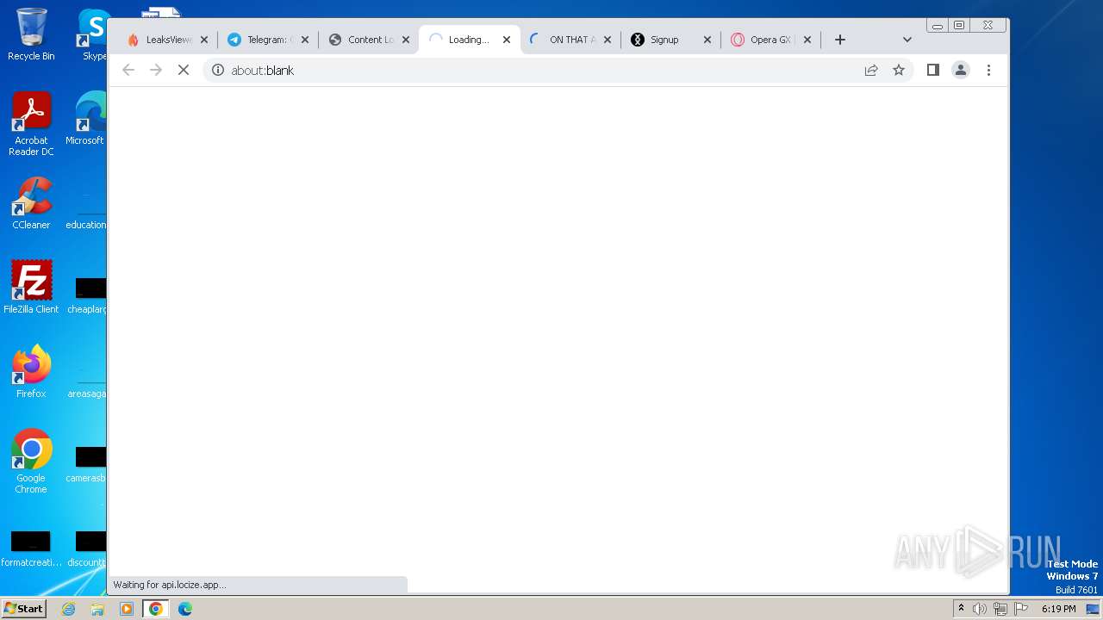
Task: Launch CCleaner from desktop
Action: 31,203
